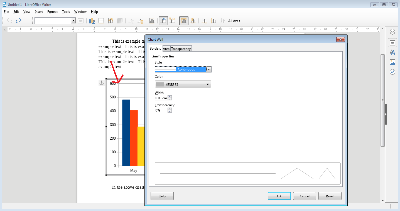This screenshot has width=400, height=211.
Task: Open the Tools menu
Action: [x=66, y=12]
